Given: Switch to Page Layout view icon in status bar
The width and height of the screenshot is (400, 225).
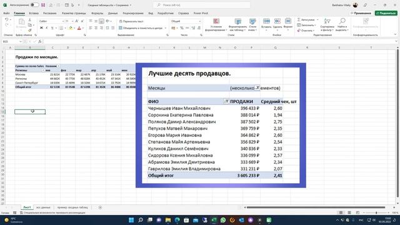Looking at the screenshot, I should [x=349, y=212].
